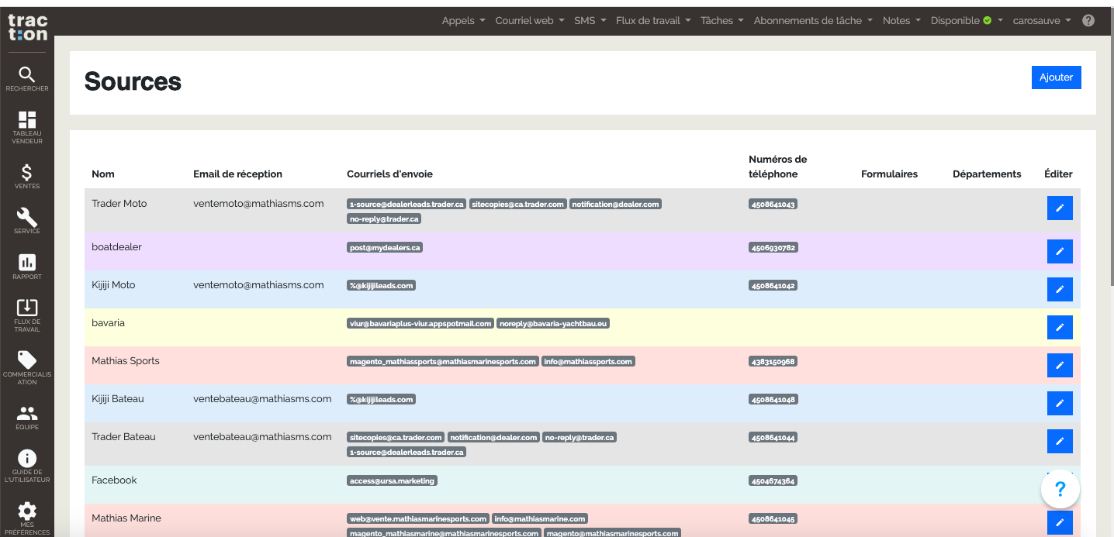Click the Ajouter button

pyautogui.click(x=1056, y=77)
